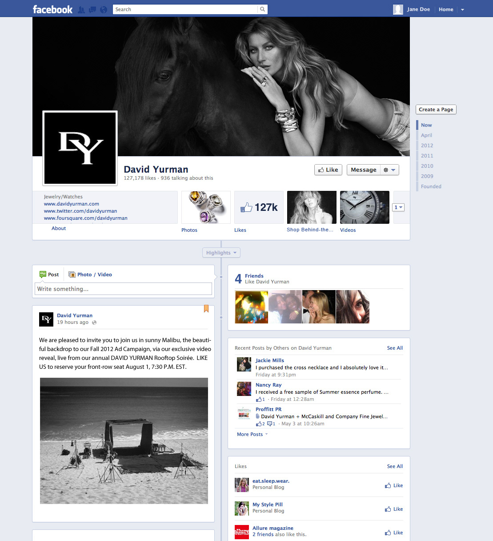The height and width of the screenshot is (541, 493).
Task: Jump to April on timeline
Action: coord(426,135)
